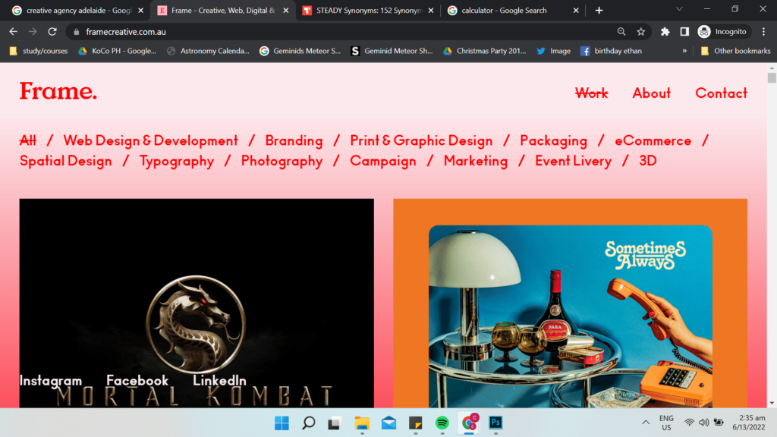Click the browser forward arrow
This screenshot has width=777, height=437.
[x=33, y=32]
